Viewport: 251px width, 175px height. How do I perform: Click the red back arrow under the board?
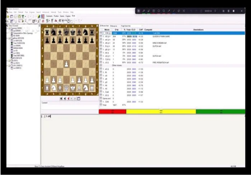point(68,99)
